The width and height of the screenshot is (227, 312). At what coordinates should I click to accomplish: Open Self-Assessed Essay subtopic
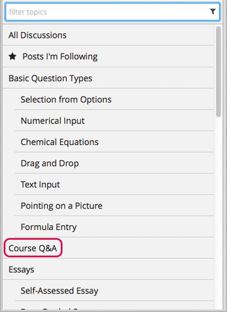pyautogui.click(x=114, y=291)
